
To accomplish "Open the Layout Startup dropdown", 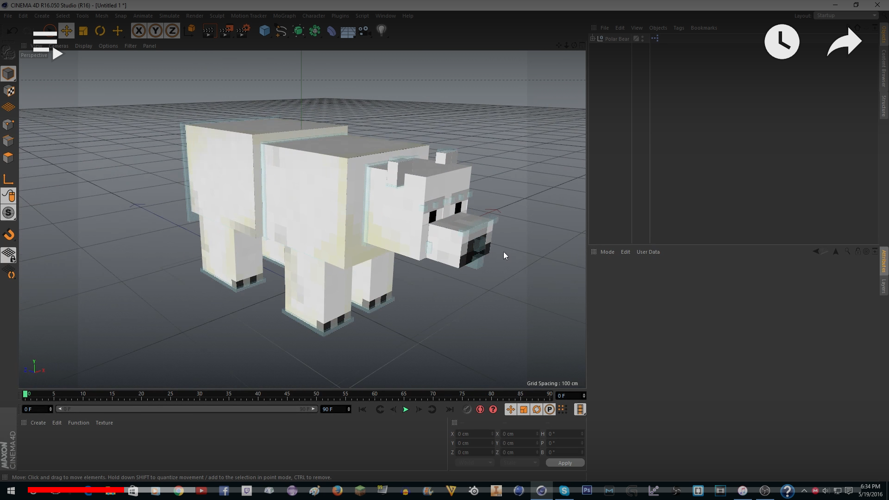I will (x=846, y=15).
